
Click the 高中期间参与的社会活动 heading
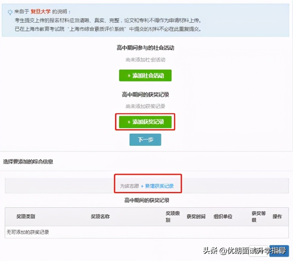pos(145,48)
